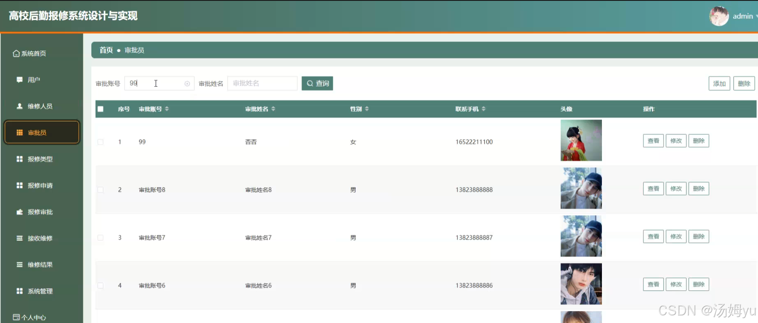The image size is (758, 323).
Task: Click the 报修类型 grid icon
Action: point(19,159)
